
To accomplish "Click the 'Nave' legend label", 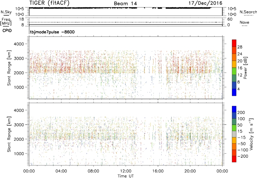I will coord(244,22).
